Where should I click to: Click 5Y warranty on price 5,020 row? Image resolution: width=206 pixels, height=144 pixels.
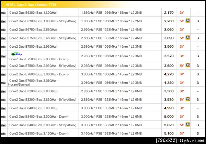point(182,125)
